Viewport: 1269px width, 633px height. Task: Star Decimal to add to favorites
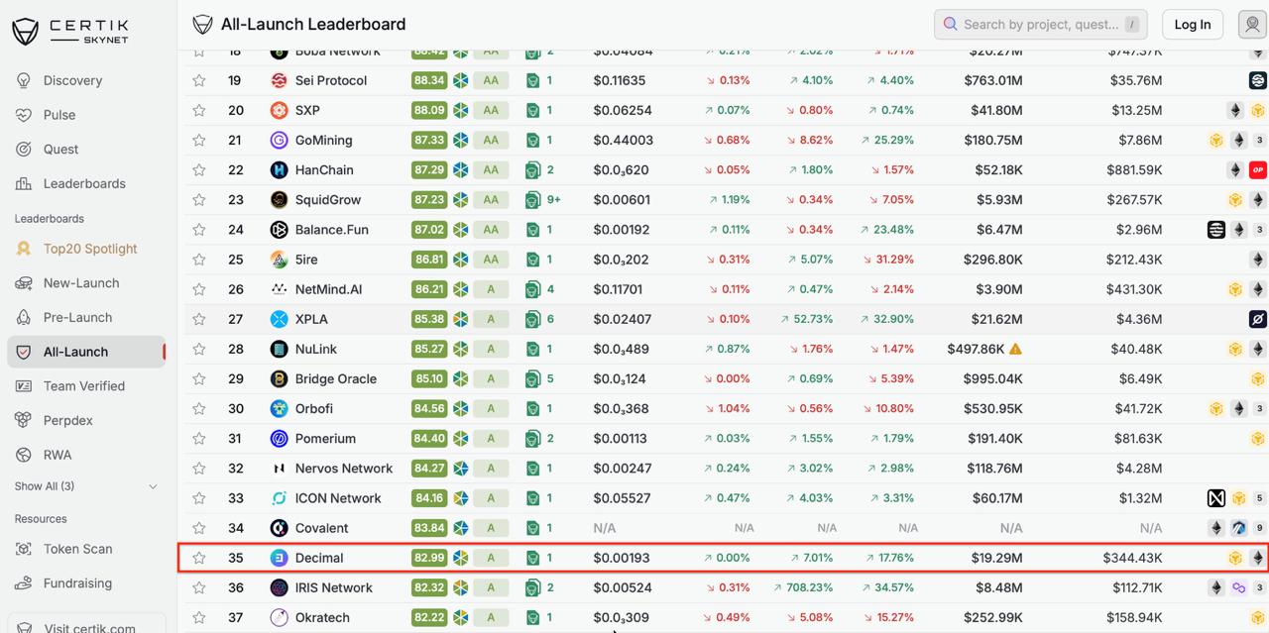coord(199,558)
